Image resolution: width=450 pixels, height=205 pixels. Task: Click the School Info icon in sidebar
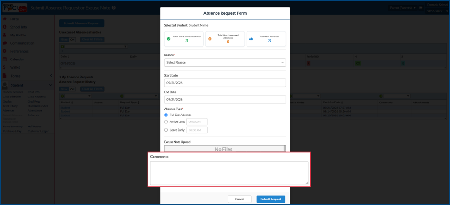5,27
